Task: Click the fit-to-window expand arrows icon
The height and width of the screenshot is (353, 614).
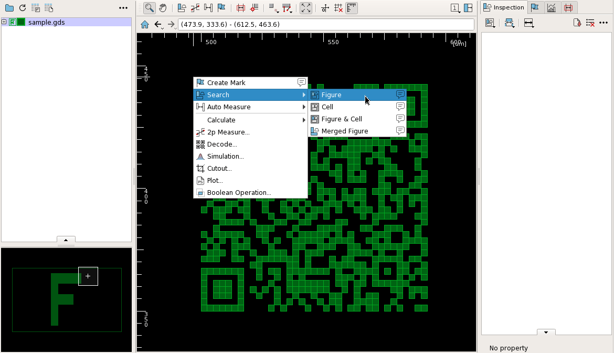Action: coord(306,8)
